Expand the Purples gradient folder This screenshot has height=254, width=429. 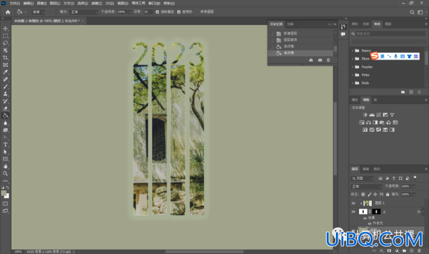click(x=352, y=67)
